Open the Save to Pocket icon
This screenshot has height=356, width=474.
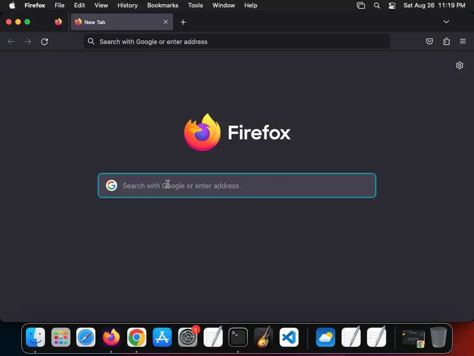tap(429, 41)
